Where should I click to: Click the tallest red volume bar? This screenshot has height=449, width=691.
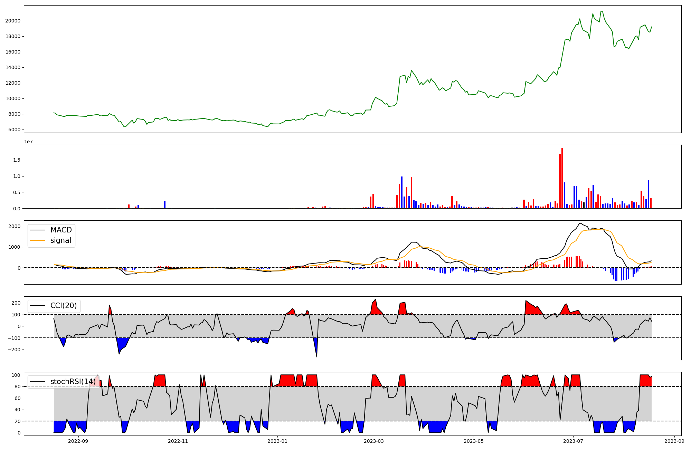pos(562,178)
